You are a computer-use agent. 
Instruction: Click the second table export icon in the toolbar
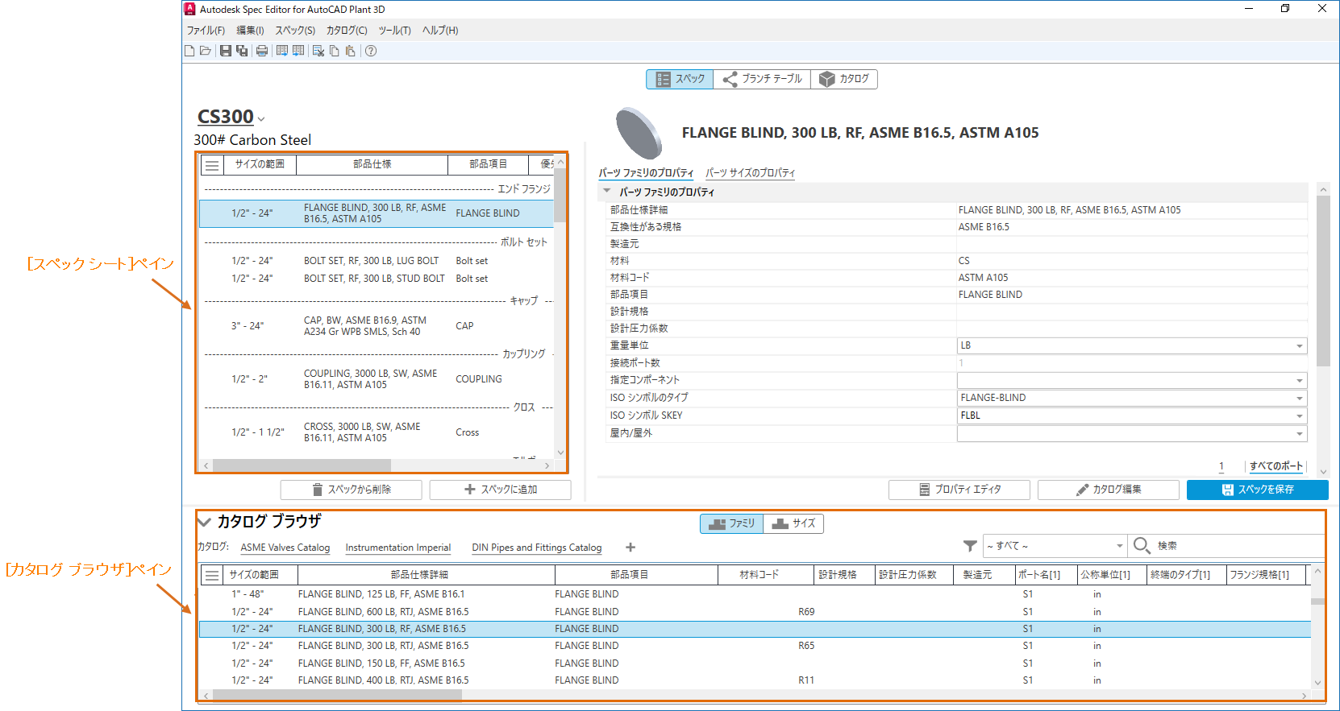298,51
